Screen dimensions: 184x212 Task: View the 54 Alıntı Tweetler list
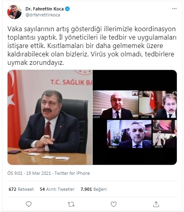57,189
